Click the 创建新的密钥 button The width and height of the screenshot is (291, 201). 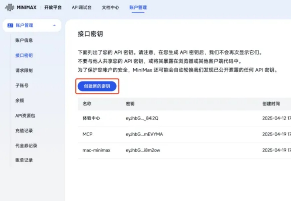(x=97, y=86)
